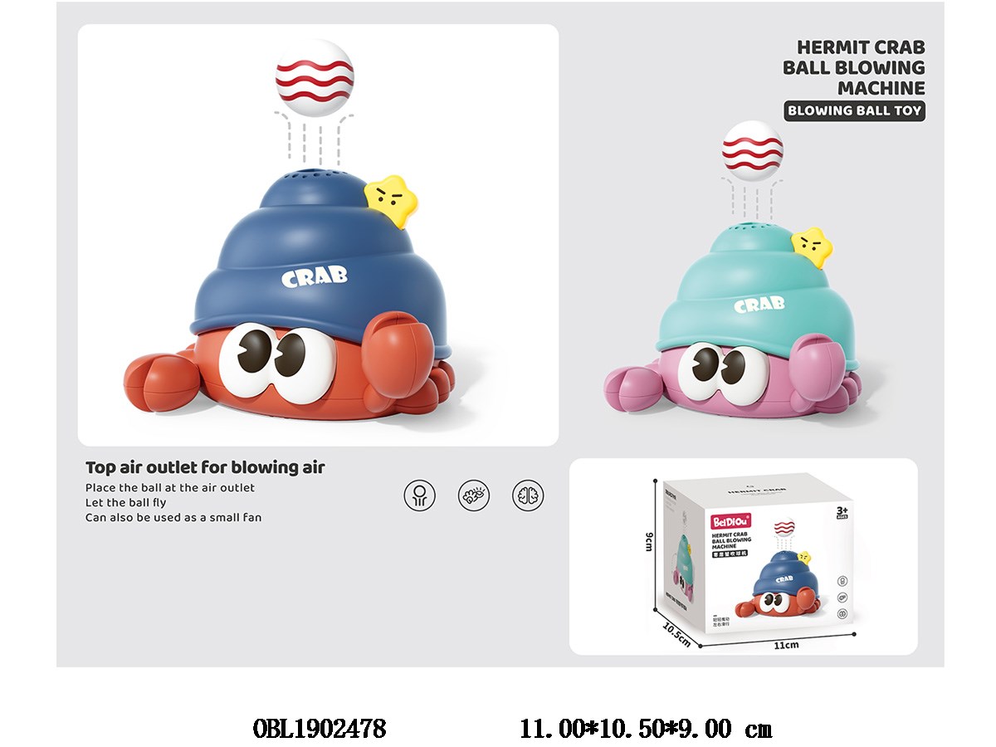The width and height of the screenshot is (996, 747).
Task: Click the HERMIT CRAB BALL BLOWING MACHINE title
Action: coord(854,67)
